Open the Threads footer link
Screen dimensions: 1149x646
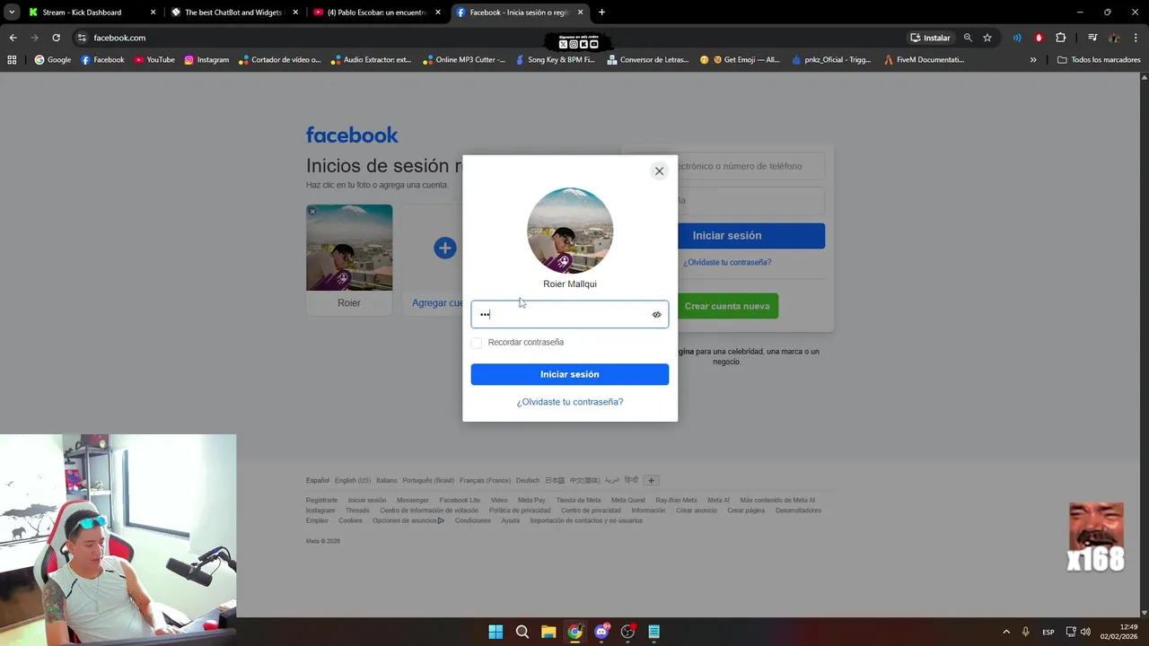tap(357, 511)
